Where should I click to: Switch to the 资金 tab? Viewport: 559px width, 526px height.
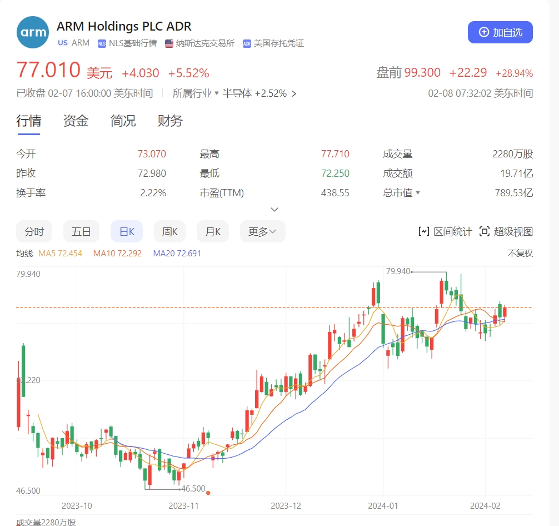pos(76,121)
